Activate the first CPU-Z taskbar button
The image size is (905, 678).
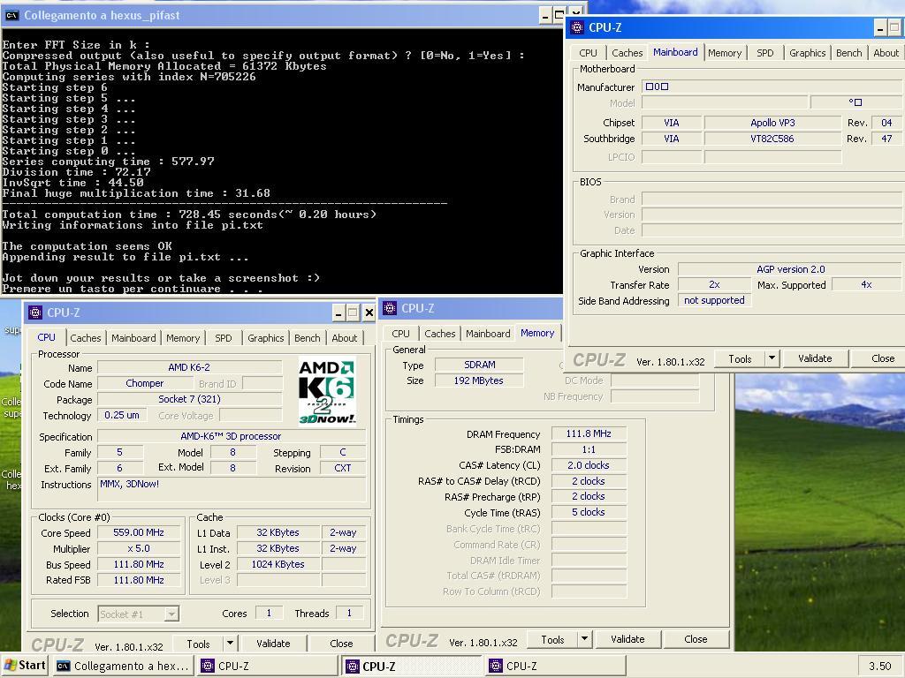tap(268, 666)
